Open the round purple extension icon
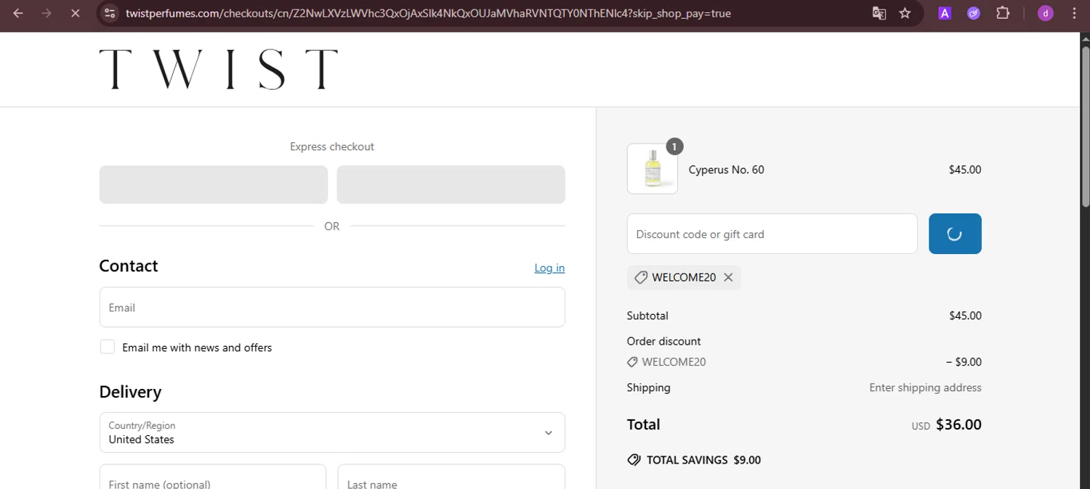The image size is (1090, 489). click(974, 13)
